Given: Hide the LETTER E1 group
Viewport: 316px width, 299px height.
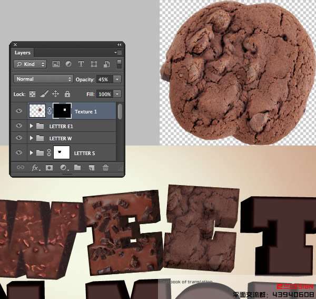Looking at the screenshot, I should tap(19, 126).
